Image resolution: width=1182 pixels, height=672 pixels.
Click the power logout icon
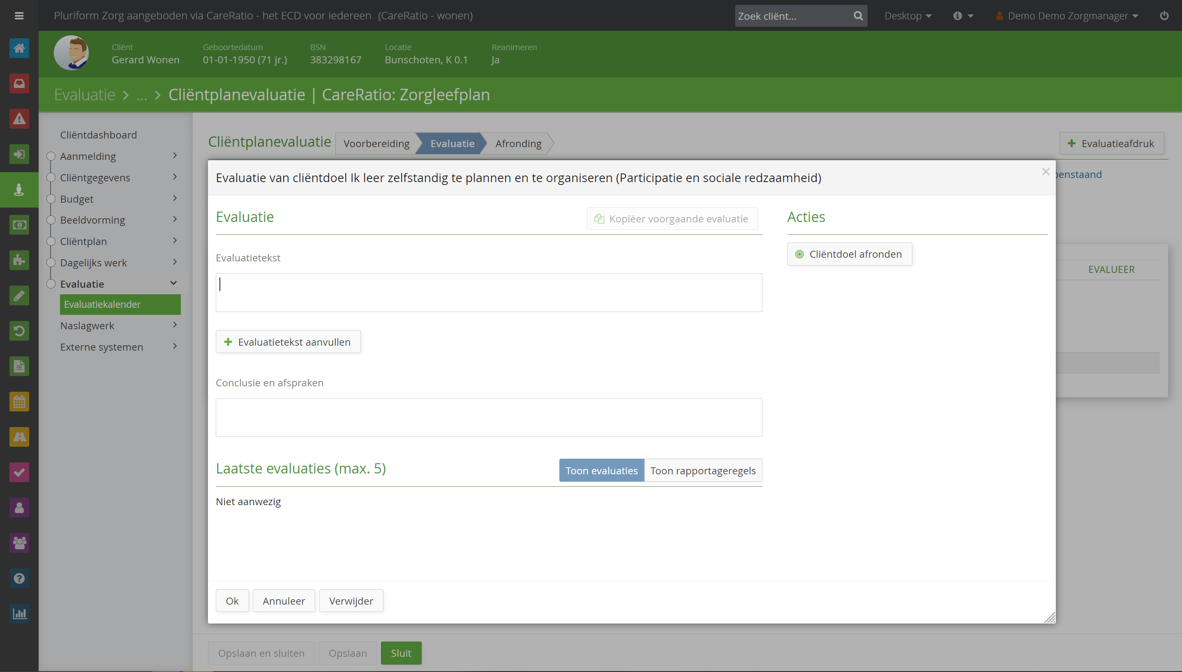(x=1164, y=16)
